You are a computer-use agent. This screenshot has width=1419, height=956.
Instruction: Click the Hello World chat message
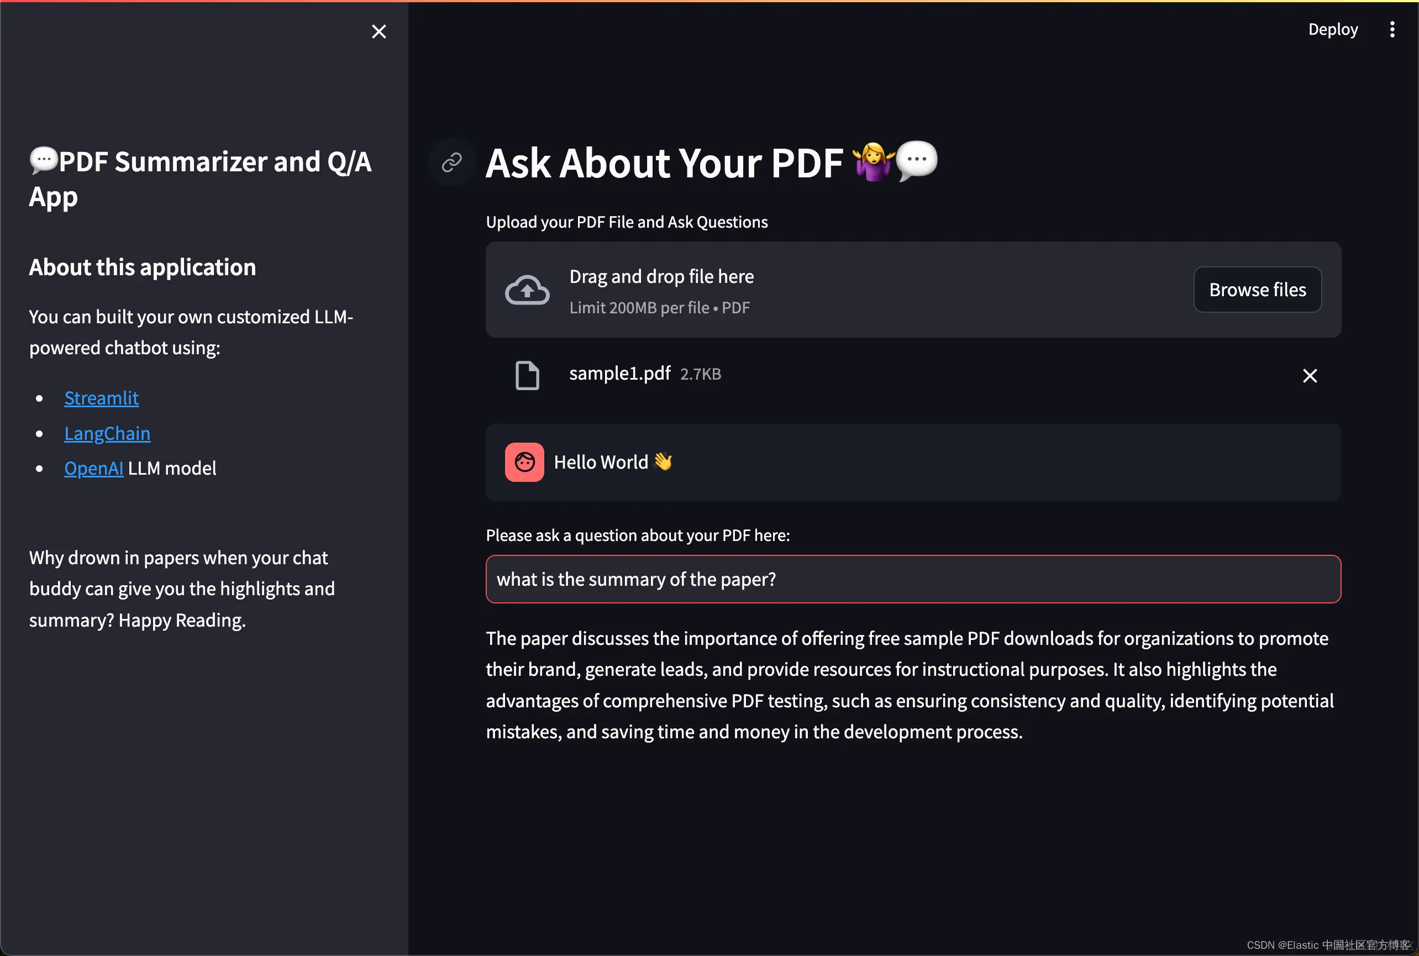[601, 462]
